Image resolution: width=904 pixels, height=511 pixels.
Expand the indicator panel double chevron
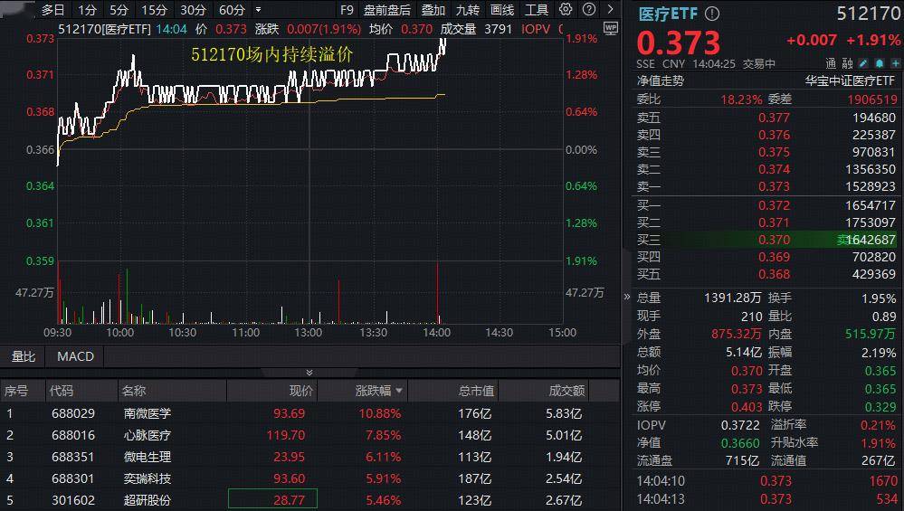tap(309, 372)
